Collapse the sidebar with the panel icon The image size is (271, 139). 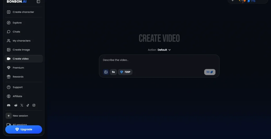38,2
